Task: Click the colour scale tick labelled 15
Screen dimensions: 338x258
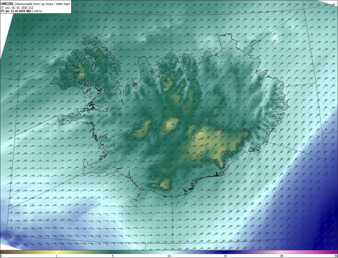Action: (225, 256)
